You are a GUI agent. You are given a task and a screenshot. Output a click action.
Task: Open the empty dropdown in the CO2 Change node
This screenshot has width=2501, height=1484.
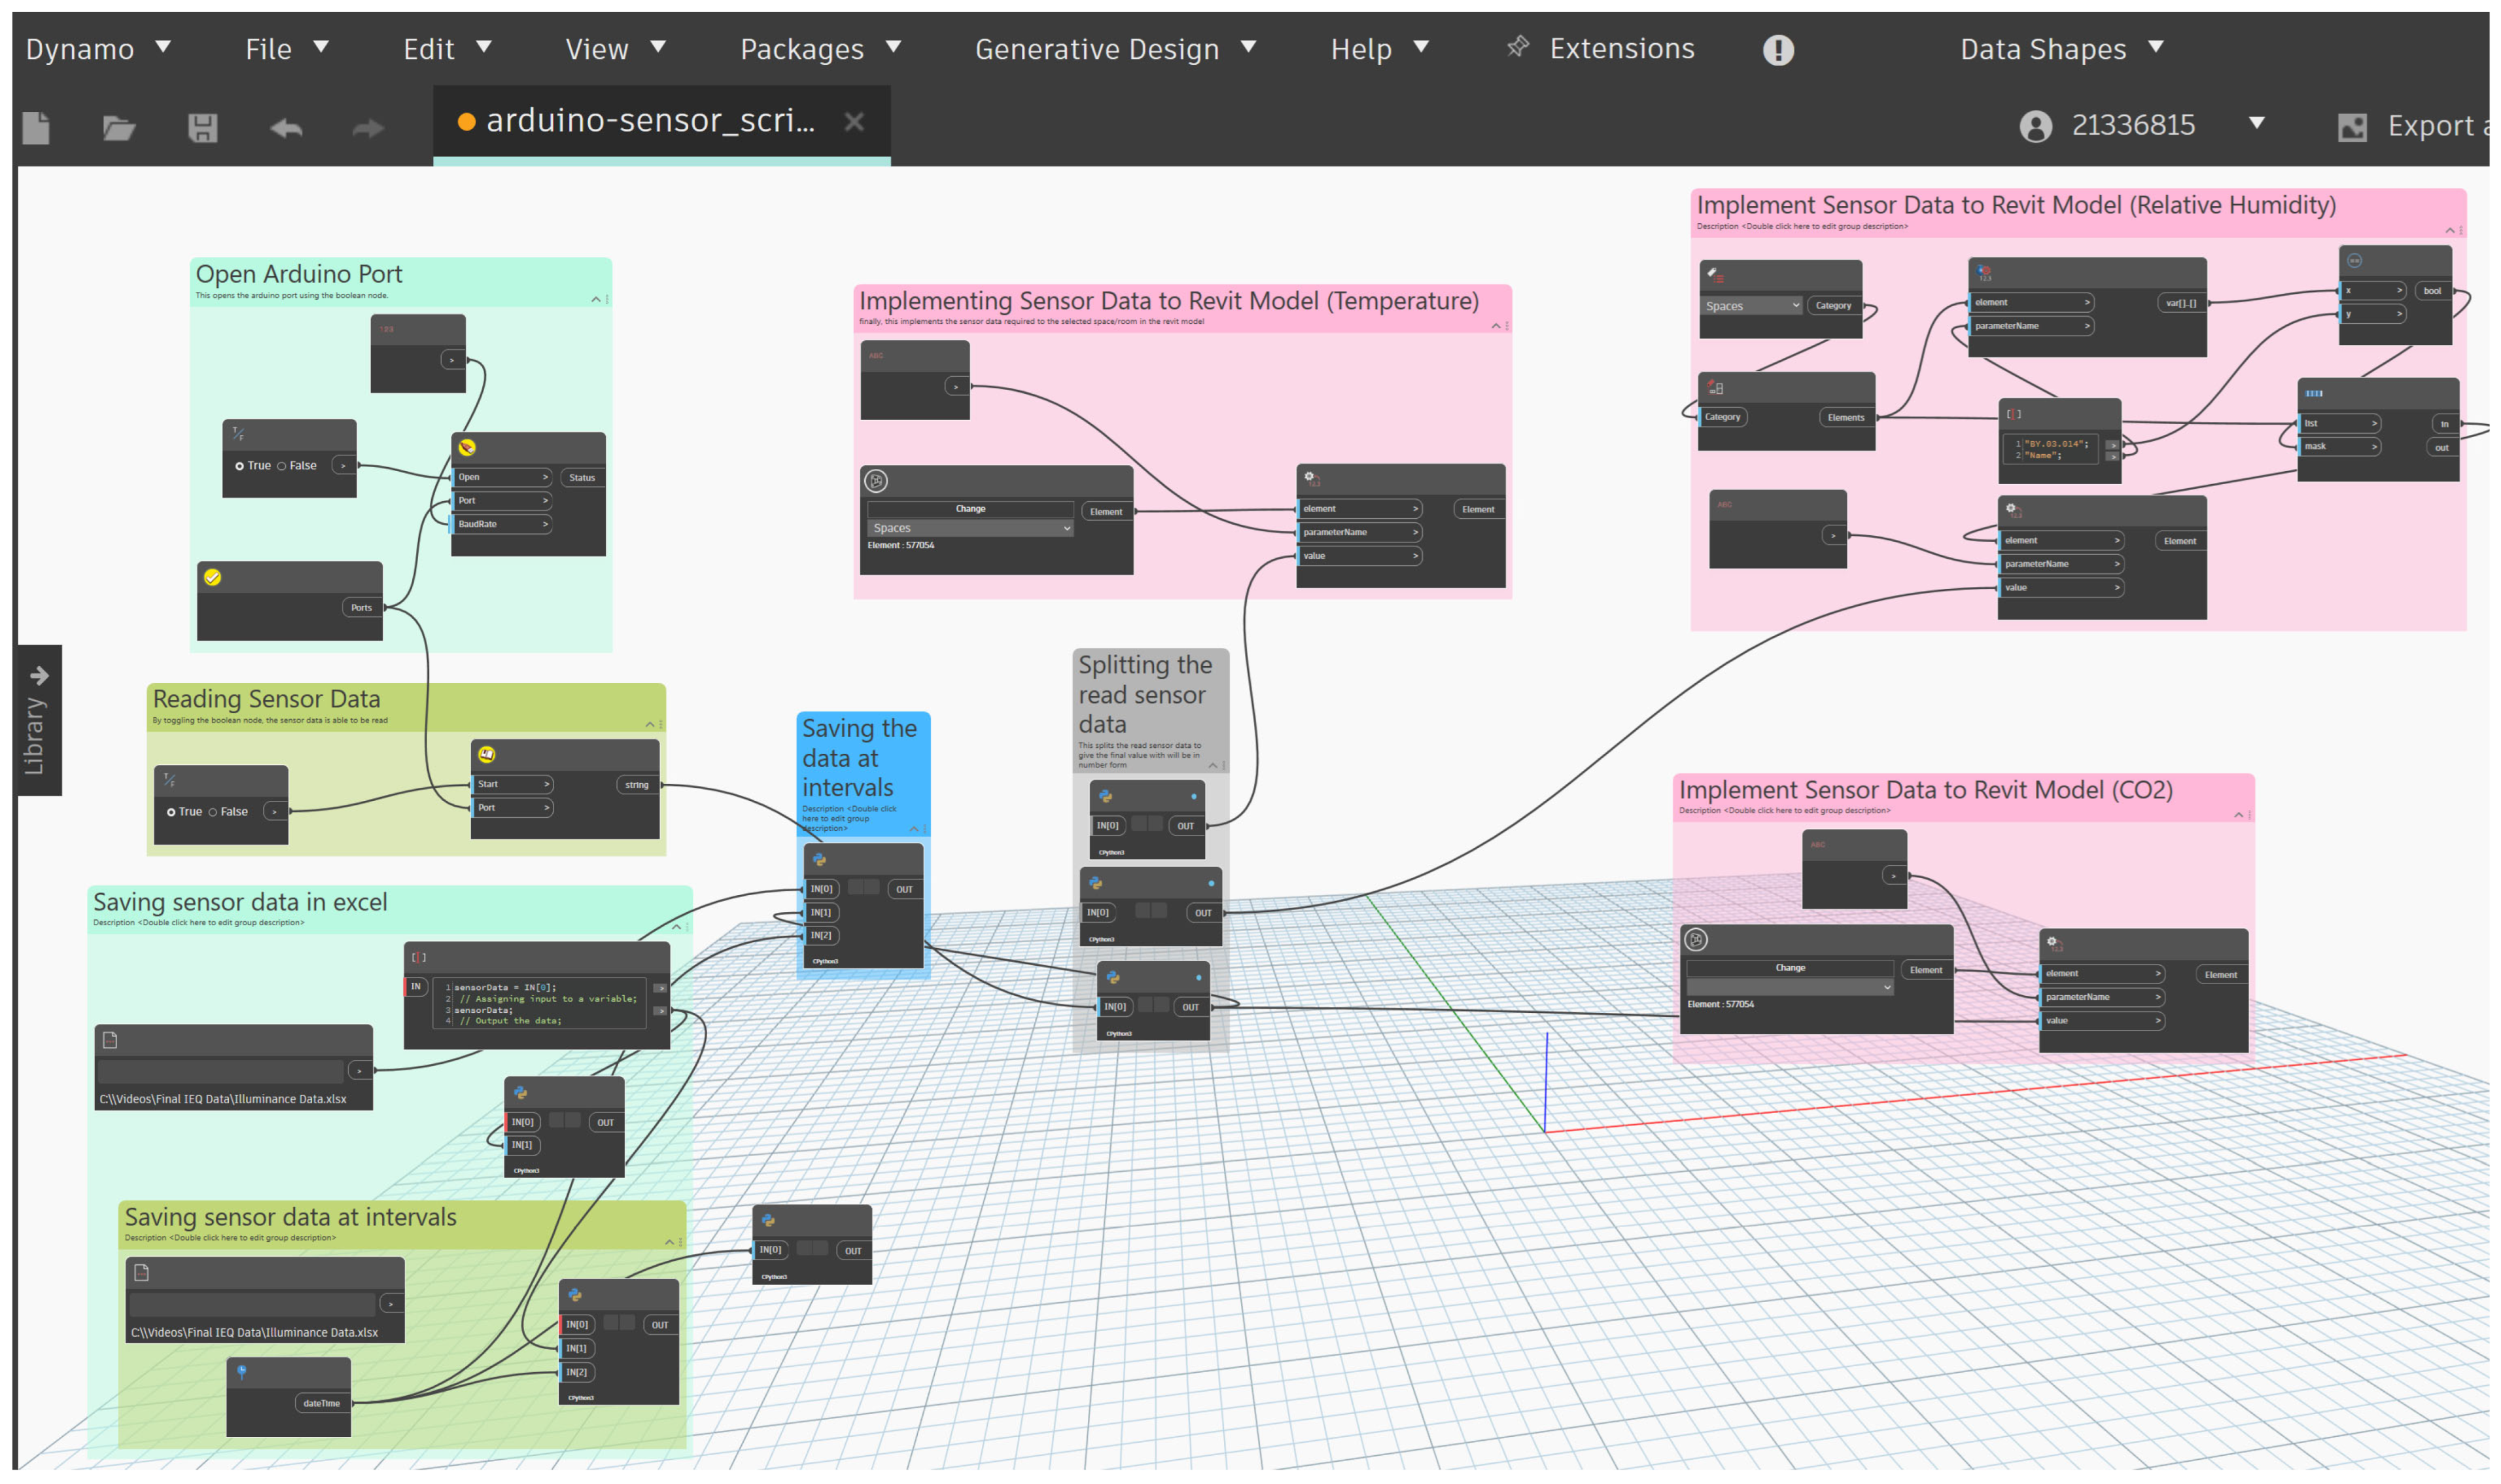(x=1789, y=987)
